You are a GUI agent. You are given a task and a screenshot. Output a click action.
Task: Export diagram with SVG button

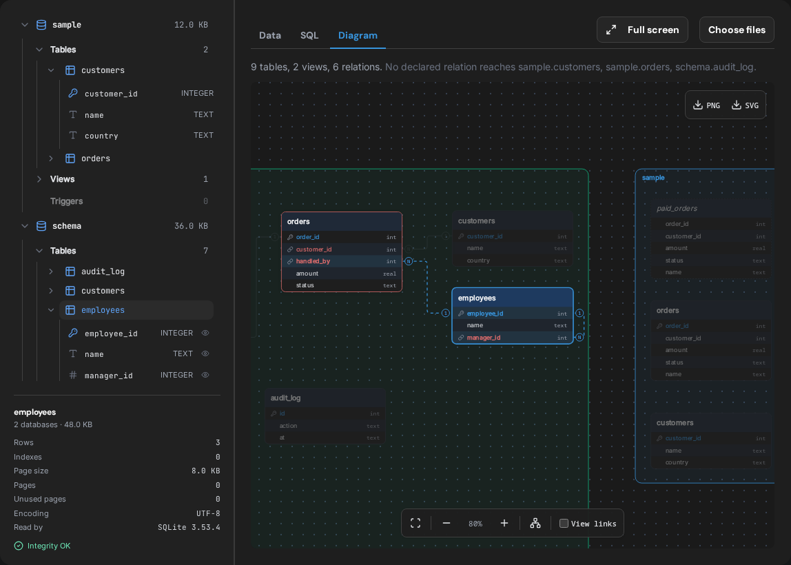click(745, 105)
